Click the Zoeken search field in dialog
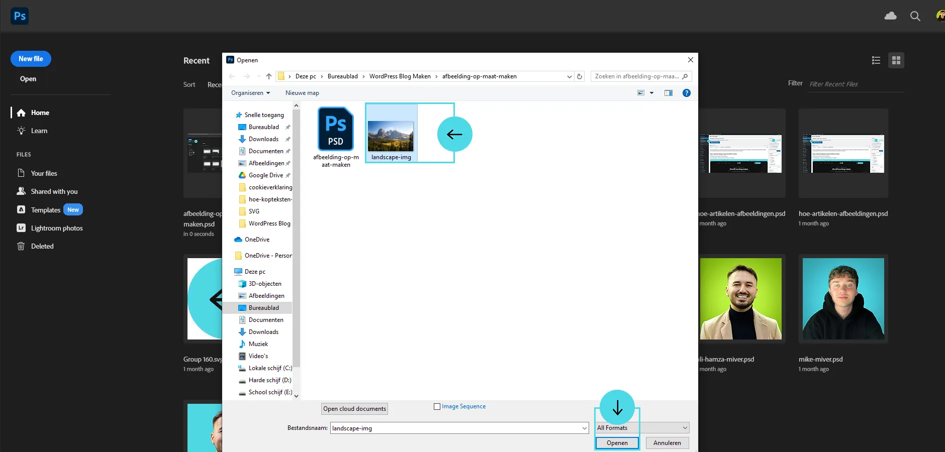Image resolution: width=945 pixels, height=452 pixels. [636, 76]
